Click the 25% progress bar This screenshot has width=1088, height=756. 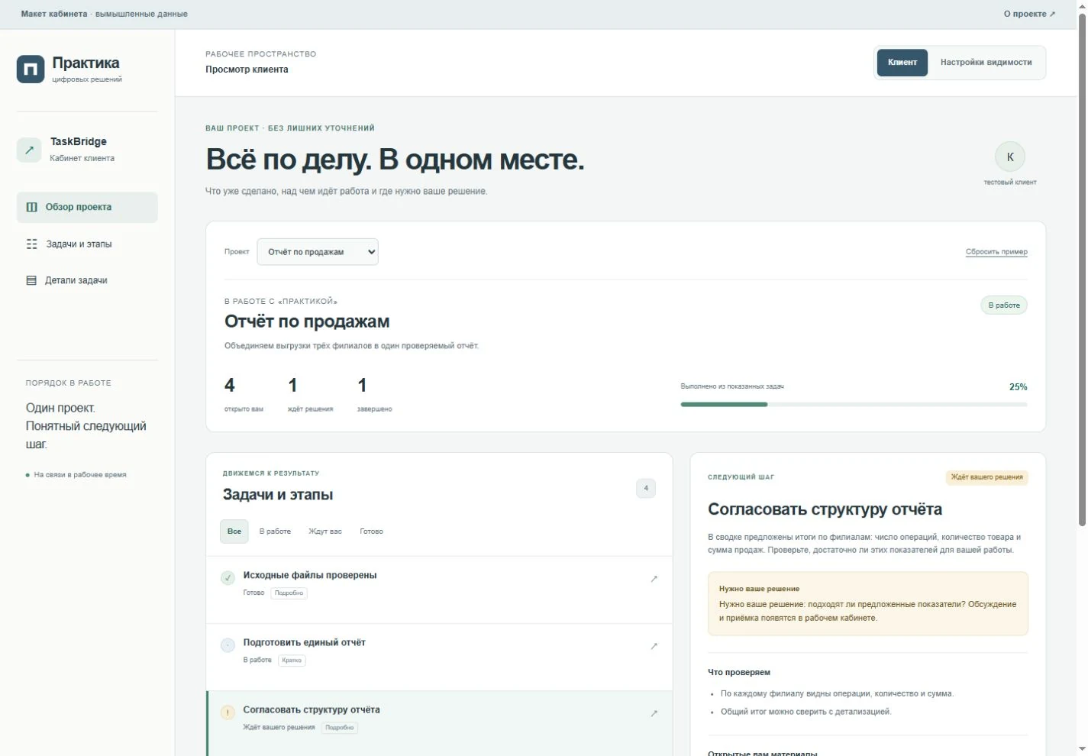pyautogui.click(x=854, y=405)
